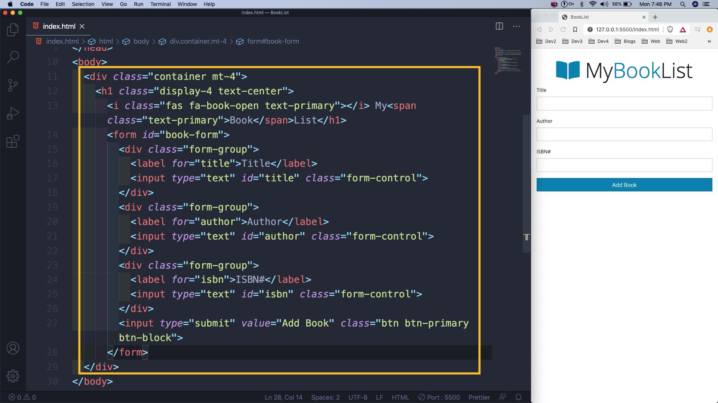Change the UTF-8 file encoding
Viewport: 718px width, 403px height.
[358, 397]
